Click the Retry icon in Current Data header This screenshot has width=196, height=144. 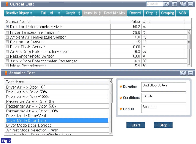[183, 4]
